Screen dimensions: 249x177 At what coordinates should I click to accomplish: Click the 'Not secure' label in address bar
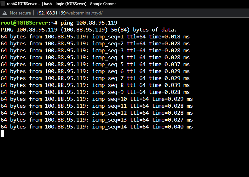pyautogui.click(x=20, y=13)
